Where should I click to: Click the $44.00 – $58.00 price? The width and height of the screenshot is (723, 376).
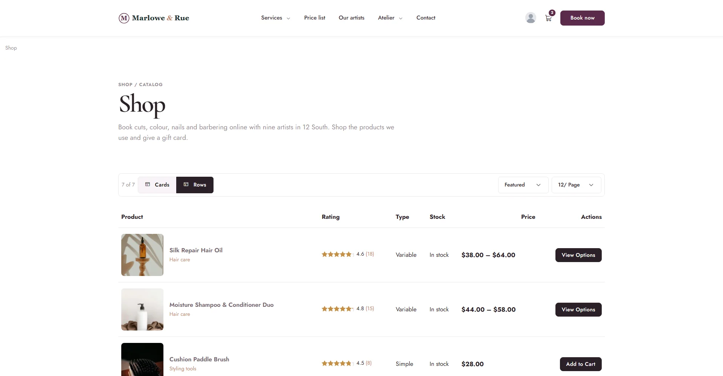[x=488, y=309]
